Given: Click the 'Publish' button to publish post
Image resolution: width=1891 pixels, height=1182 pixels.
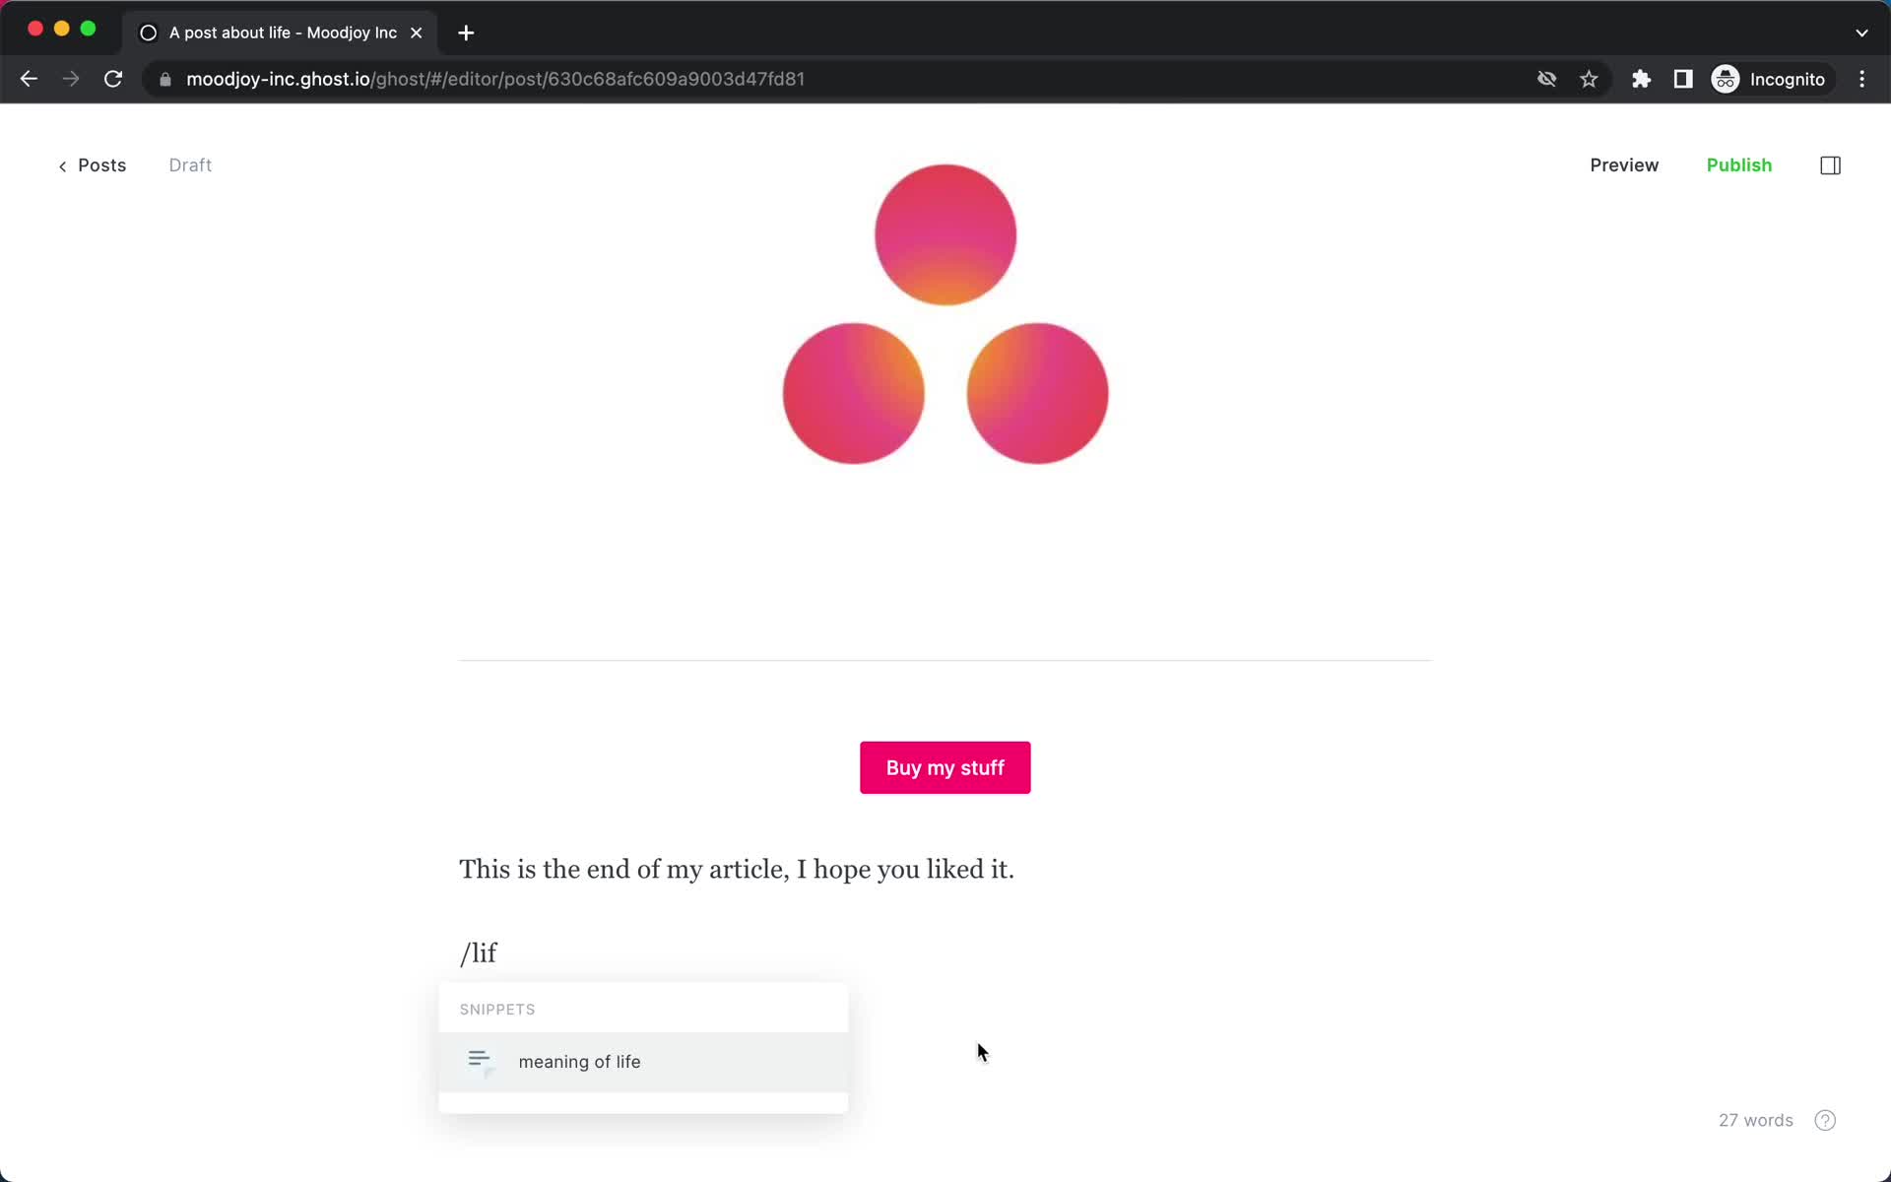Looking at the screenshot, I should pyautogui.click(x=1740, y=164).
